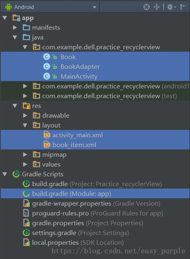
Task: Click the Android robot icon
Action: pyautogui.click(x=9, y=7)
